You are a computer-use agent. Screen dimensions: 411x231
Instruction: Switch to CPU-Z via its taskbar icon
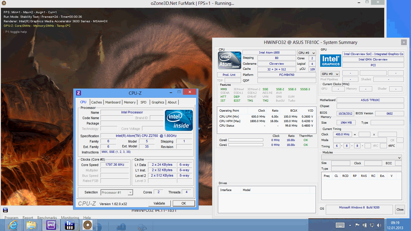click(51, 225)
